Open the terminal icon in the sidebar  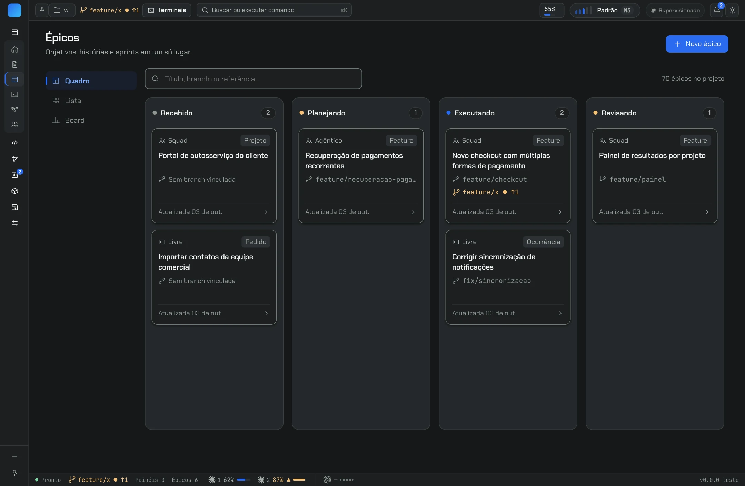15,94
